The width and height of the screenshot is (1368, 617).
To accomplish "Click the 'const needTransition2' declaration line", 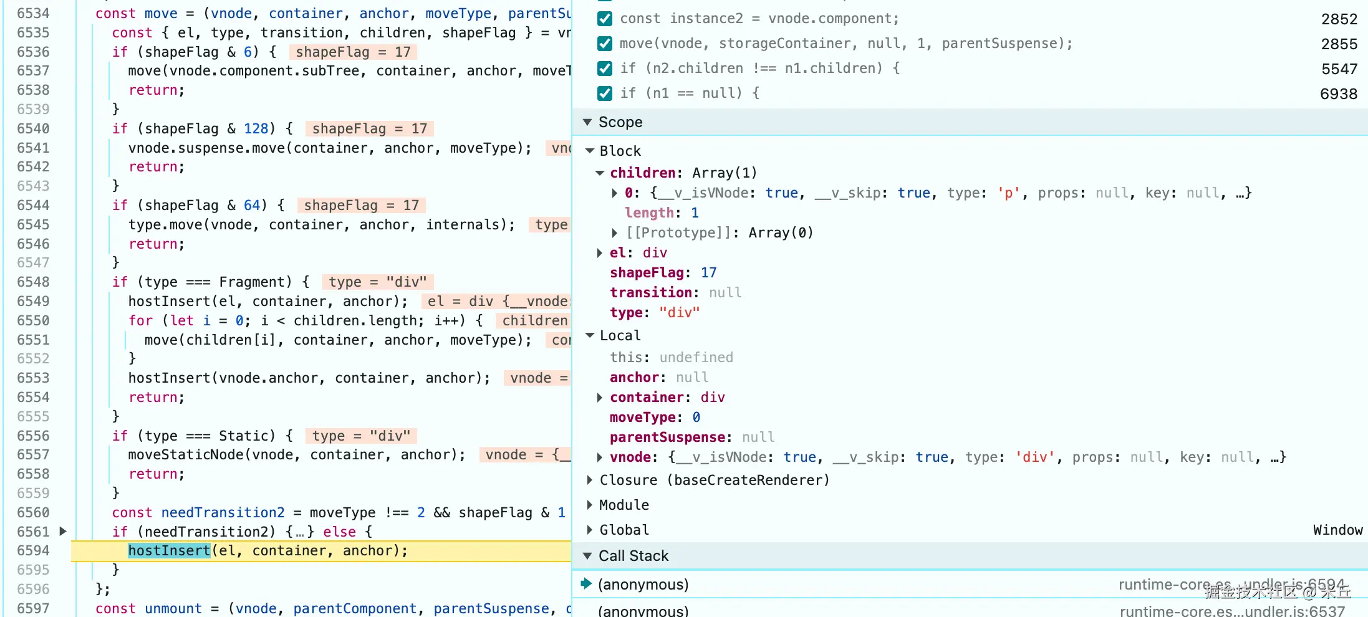I will coord(339,512).
